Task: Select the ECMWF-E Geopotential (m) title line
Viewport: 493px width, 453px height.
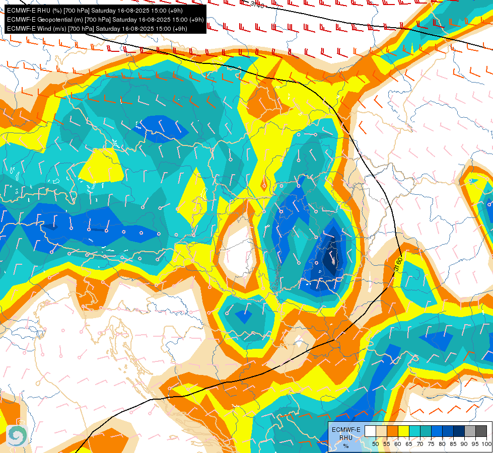Action: (105, 20)
